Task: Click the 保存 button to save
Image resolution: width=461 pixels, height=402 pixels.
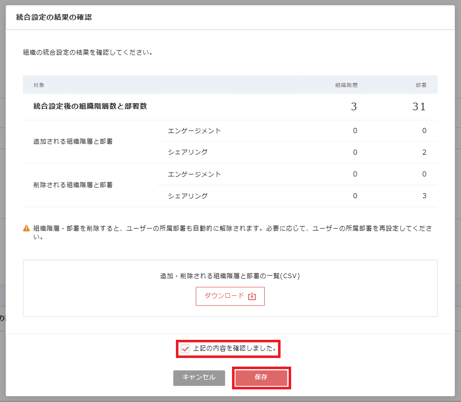Action: pos(261,378)
